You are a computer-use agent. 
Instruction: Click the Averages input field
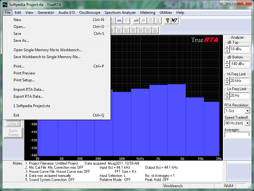click(x=237, y=135)
